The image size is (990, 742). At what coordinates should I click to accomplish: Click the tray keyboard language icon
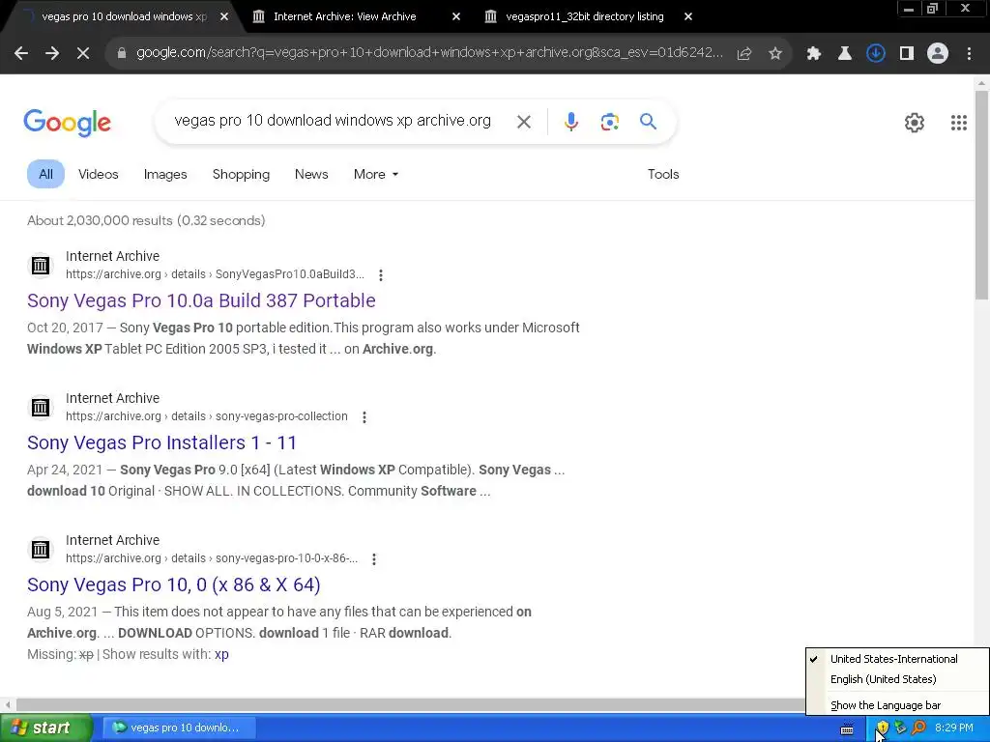(x=847, y=728)
